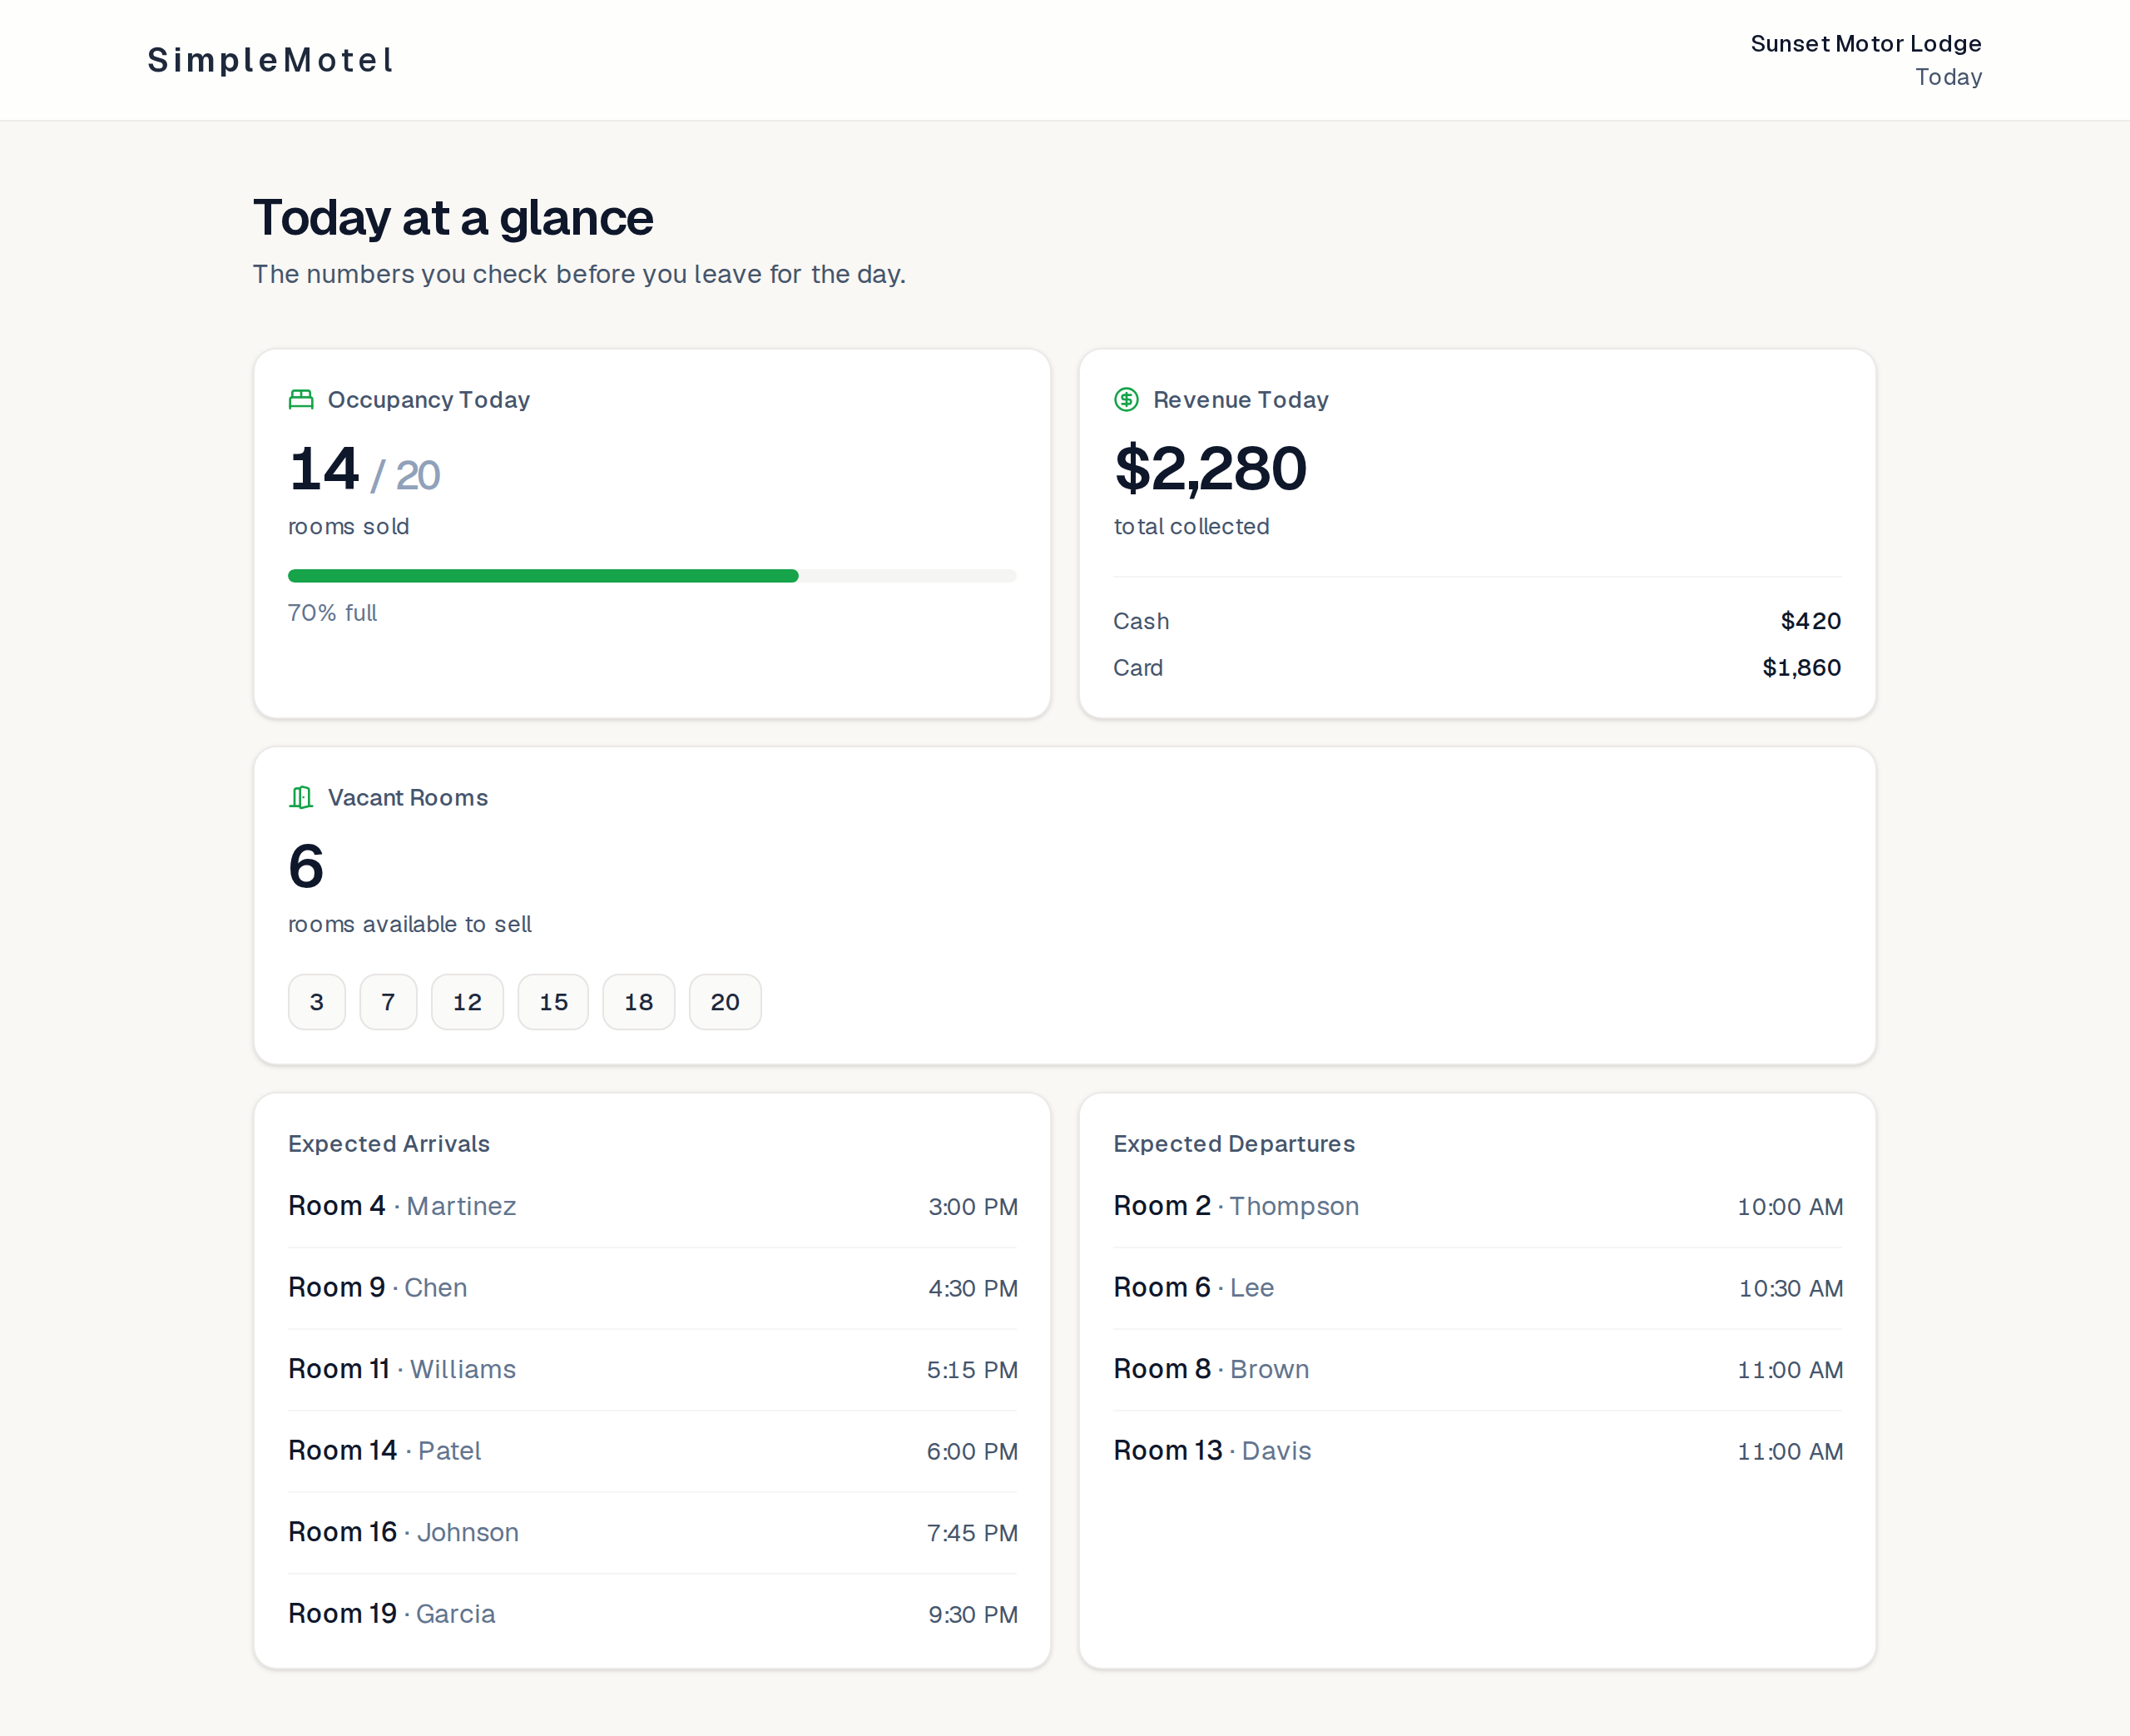Click the 5:15 PM arrival time
The image size is (2130, 1736).
tap(972, 1370)
